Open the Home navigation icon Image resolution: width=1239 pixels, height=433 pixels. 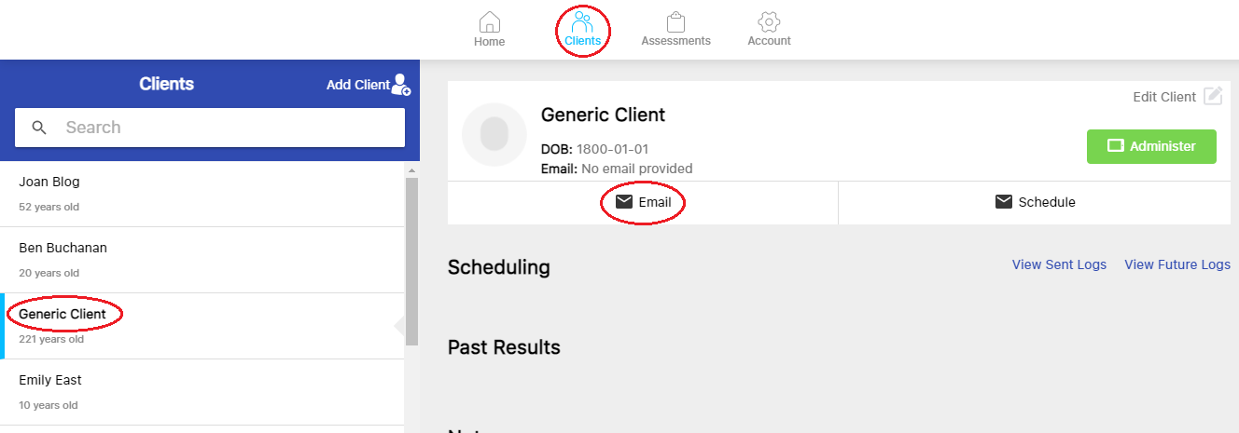pyautogui.click(x=489, y=21)
